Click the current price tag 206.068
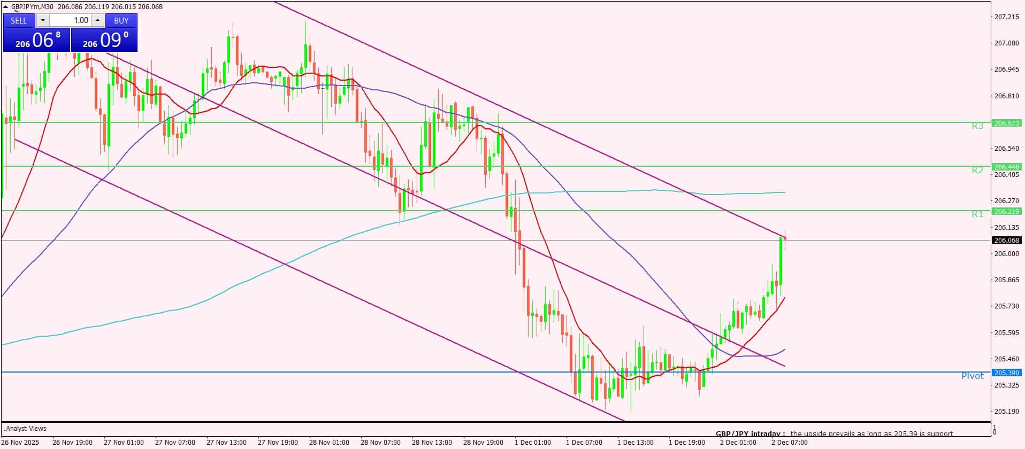The image size is (1025, 449). point(1007,240)
